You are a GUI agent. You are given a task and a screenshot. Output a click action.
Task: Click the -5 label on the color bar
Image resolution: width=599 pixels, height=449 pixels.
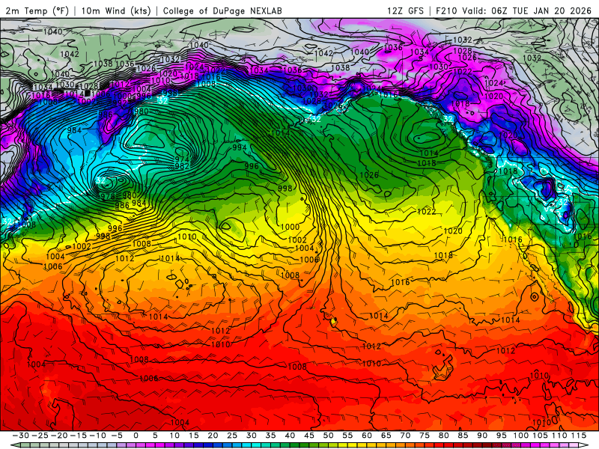pos(117,436)
